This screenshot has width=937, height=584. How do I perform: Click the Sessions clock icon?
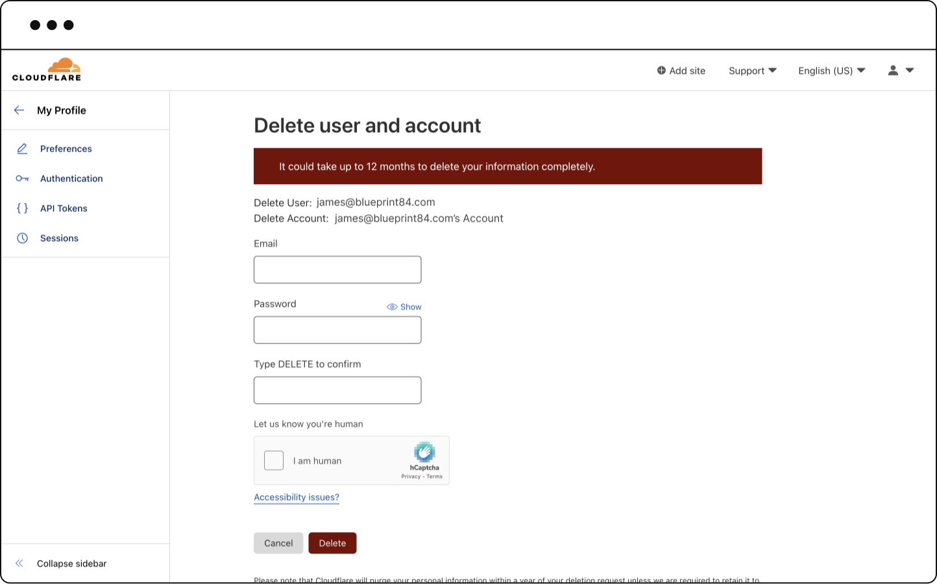22,238
